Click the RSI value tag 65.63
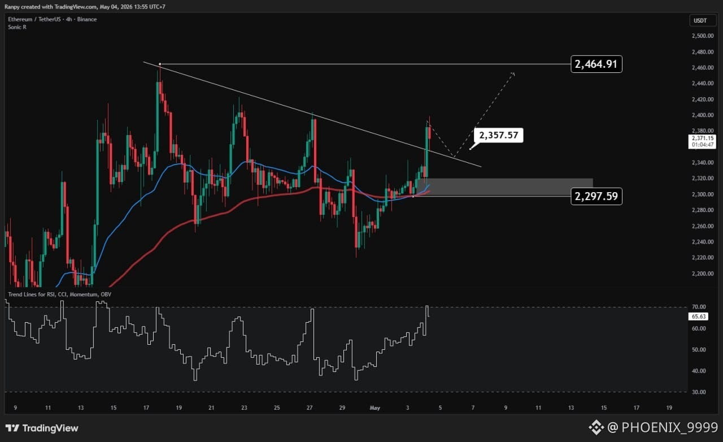 (x=698, y=317)
